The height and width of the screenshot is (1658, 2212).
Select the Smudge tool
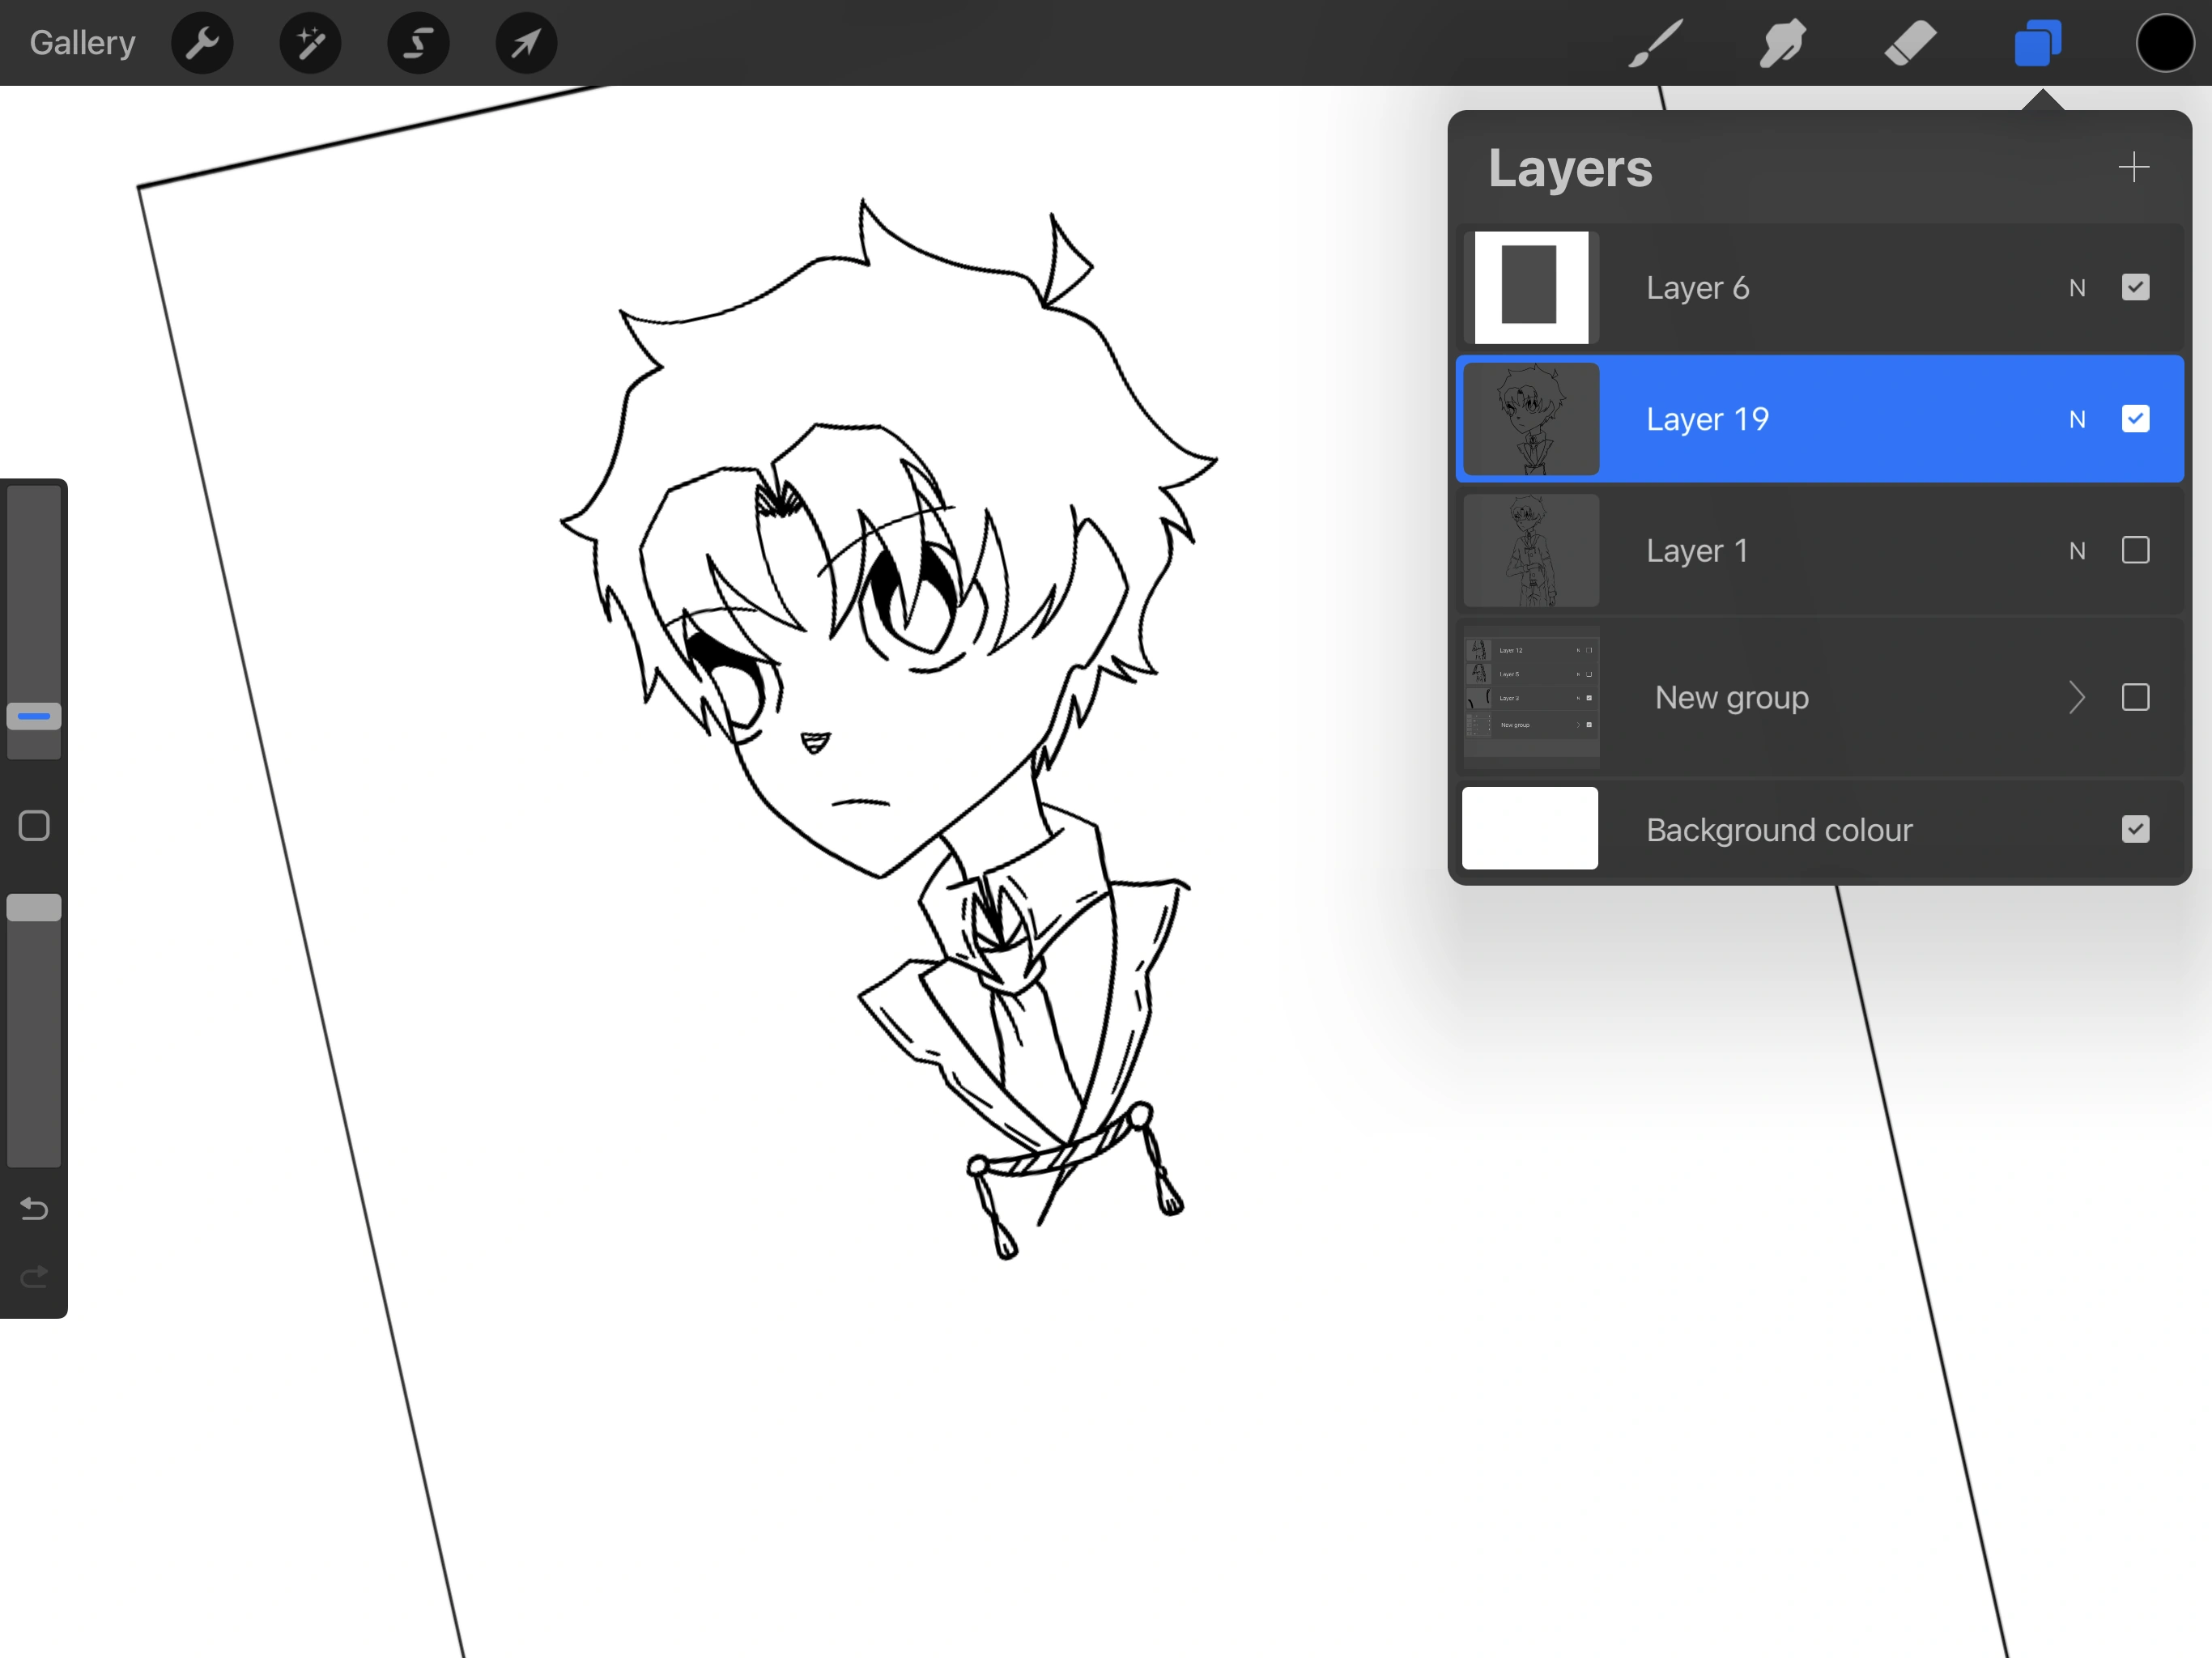tap(1781, 43)
